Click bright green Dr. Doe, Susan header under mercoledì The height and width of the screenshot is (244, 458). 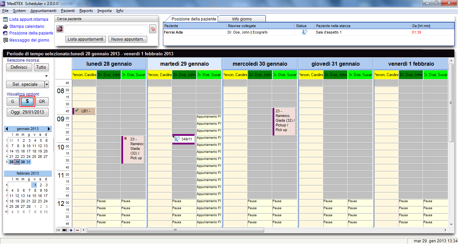tap(285, 75)
